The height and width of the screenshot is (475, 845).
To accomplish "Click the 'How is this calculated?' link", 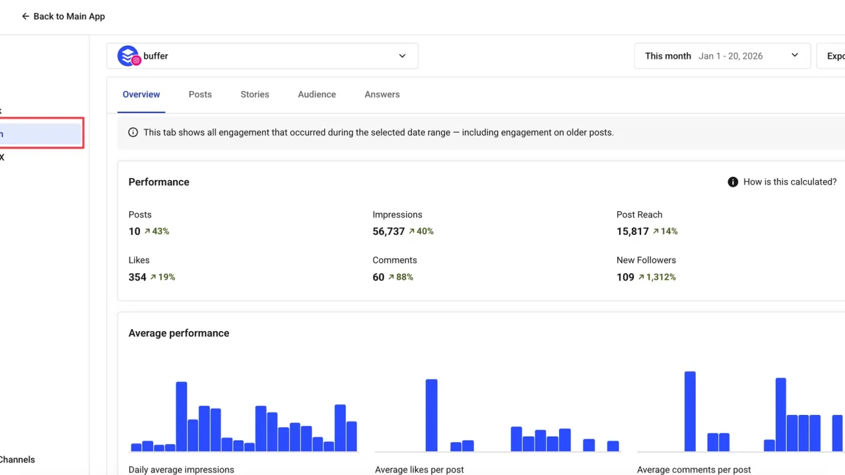I will [x=790, y=181].
